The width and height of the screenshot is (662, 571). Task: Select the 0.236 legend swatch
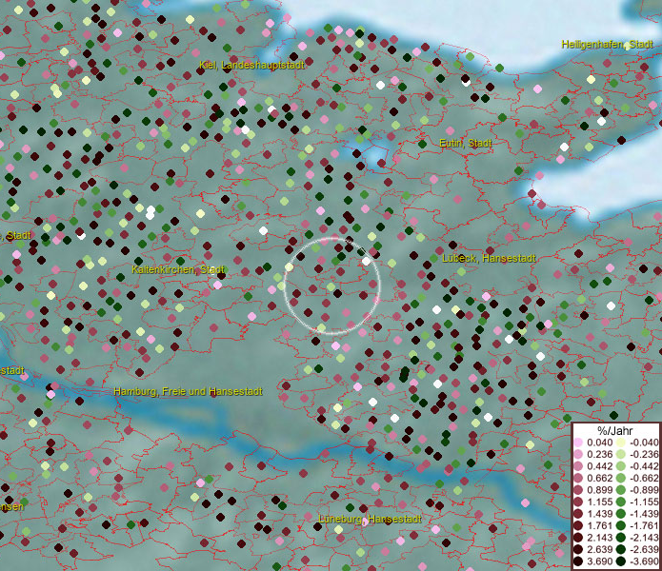578,454
